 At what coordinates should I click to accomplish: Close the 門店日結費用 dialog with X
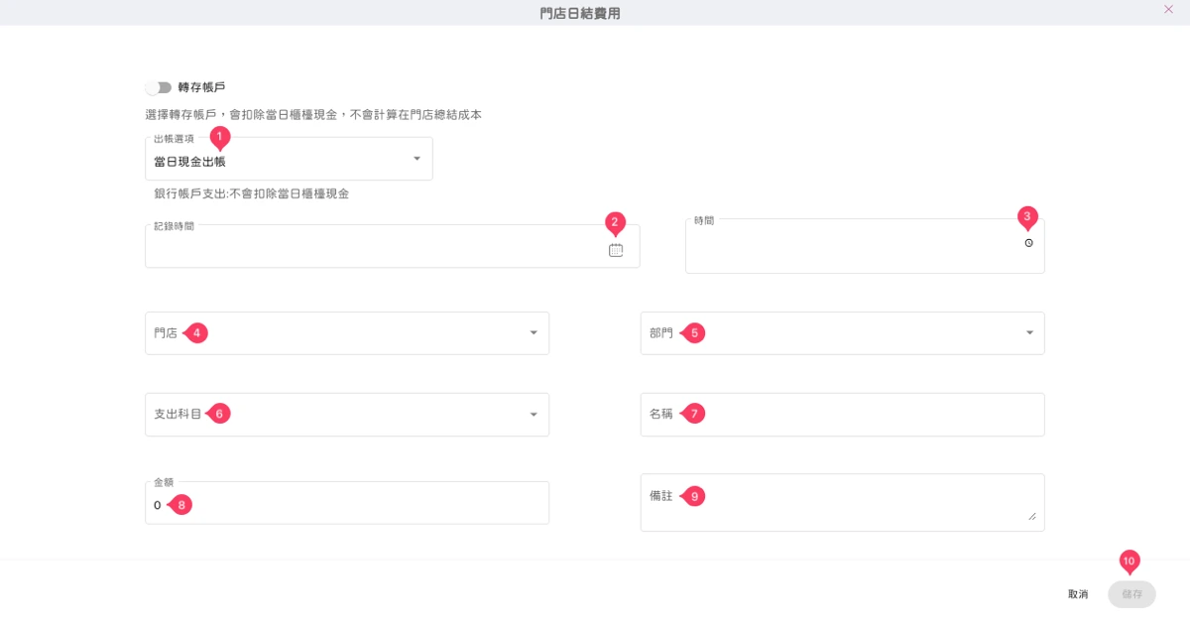coord(1168,9)
